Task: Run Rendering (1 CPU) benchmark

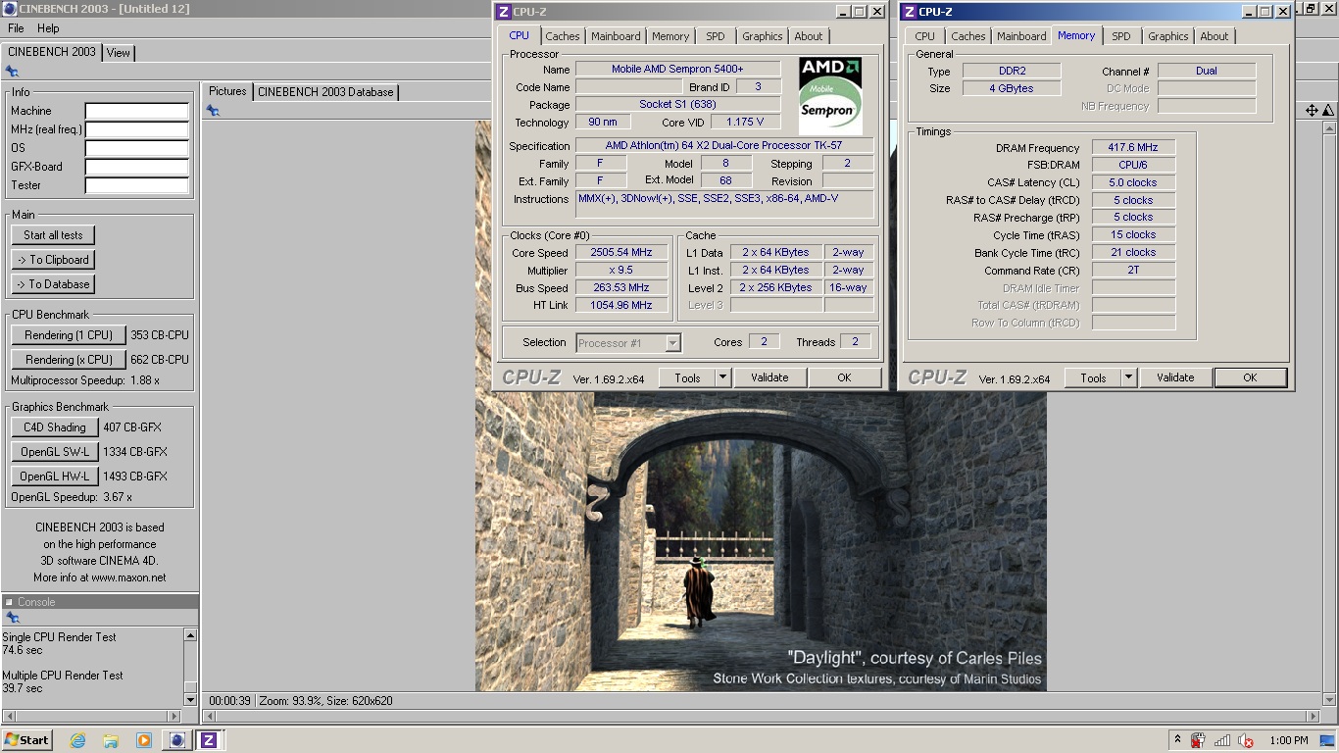Action: pos(69,335)
